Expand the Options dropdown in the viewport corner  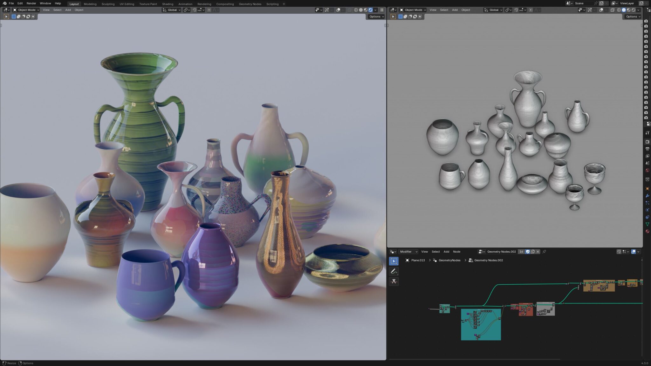pyautogui.click(x=376, y=17)
